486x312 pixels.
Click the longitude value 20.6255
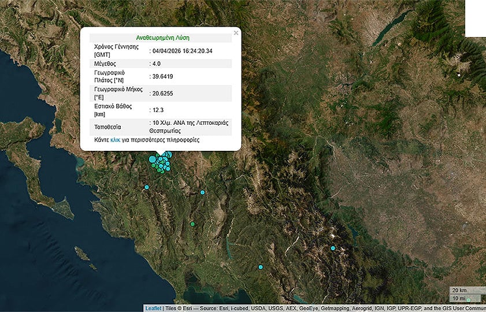[x=162, y=93]
